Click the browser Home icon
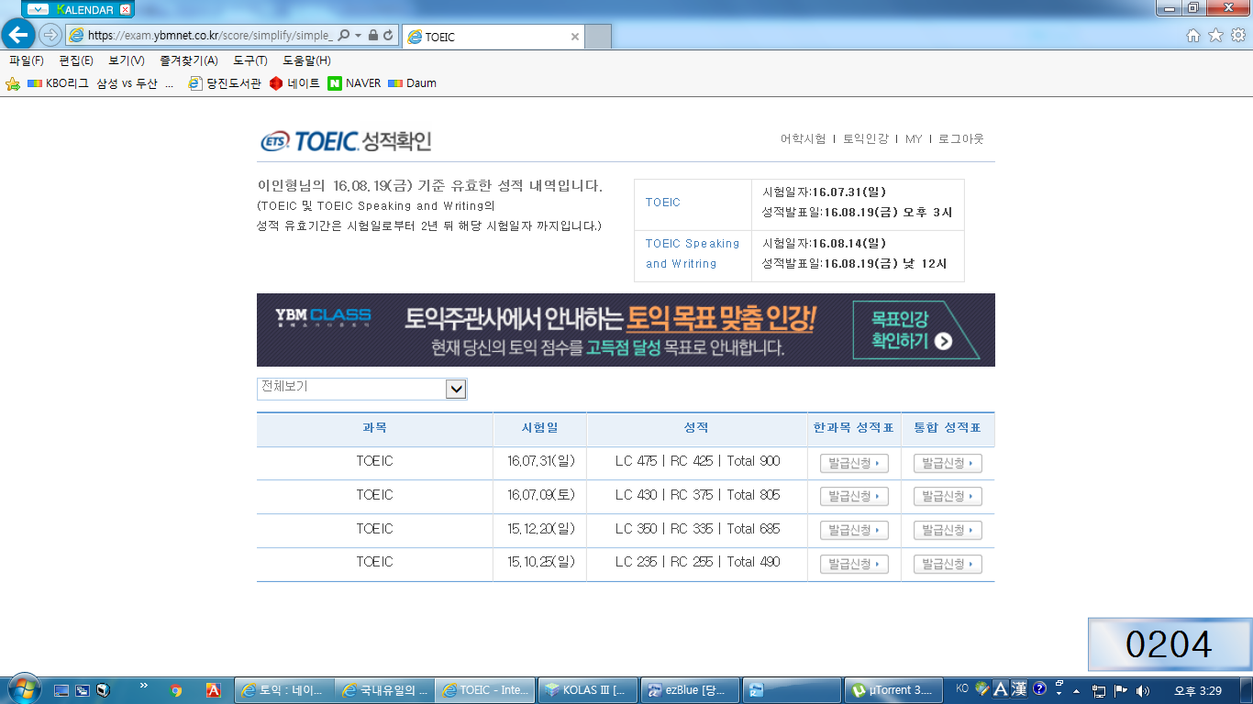Image resolution: width=1253 pixels, height=704 pixels. (1193, 36)
